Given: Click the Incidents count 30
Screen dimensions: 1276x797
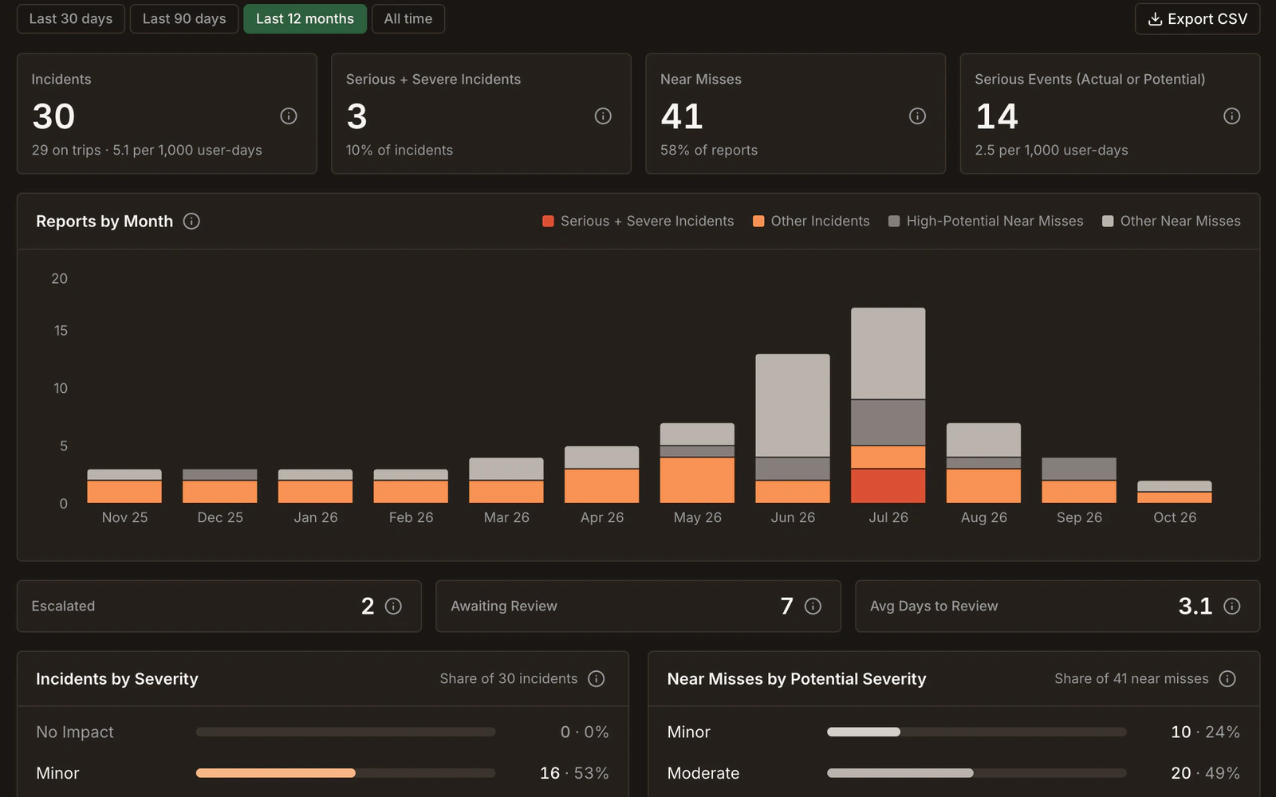Looking at the screenshot, I should [53, 117].
